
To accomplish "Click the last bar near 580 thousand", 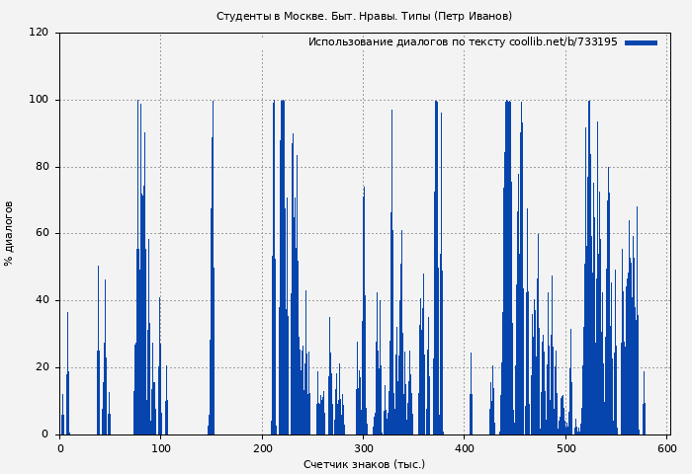I will tap(644, 415).
